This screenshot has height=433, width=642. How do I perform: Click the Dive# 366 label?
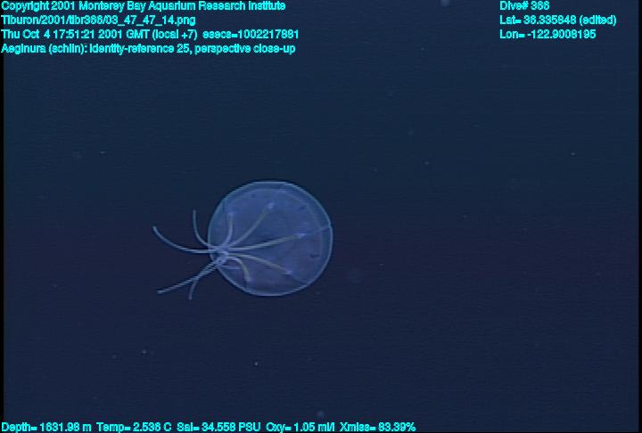[x=524, y=6]
